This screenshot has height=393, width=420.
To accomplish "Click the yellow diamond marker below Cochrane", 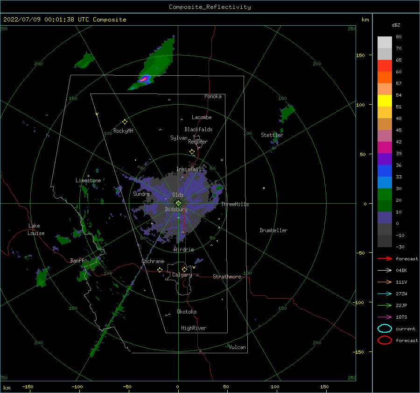I will pos(160,270).
